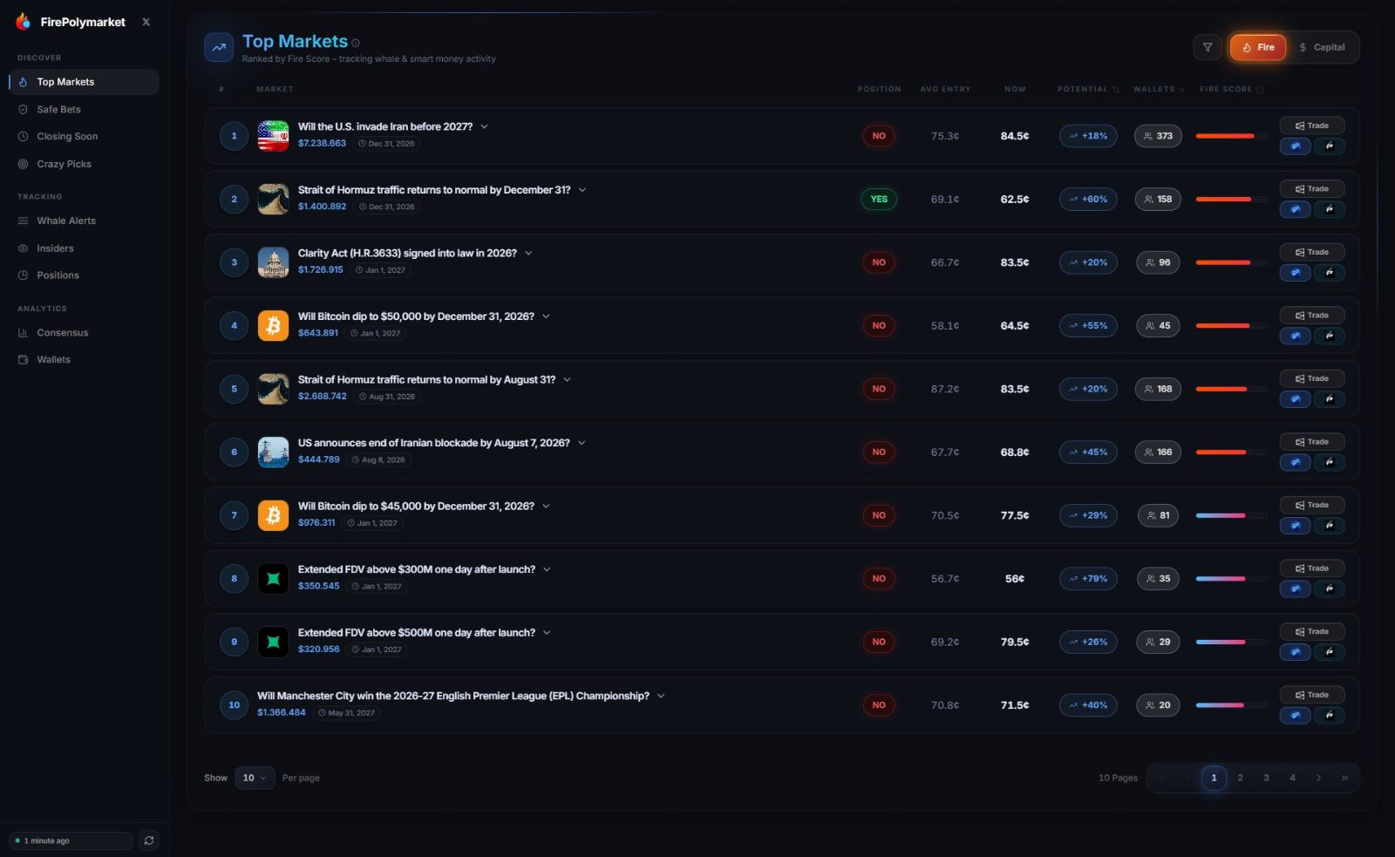Click next page arrow in pagination

1318,778
